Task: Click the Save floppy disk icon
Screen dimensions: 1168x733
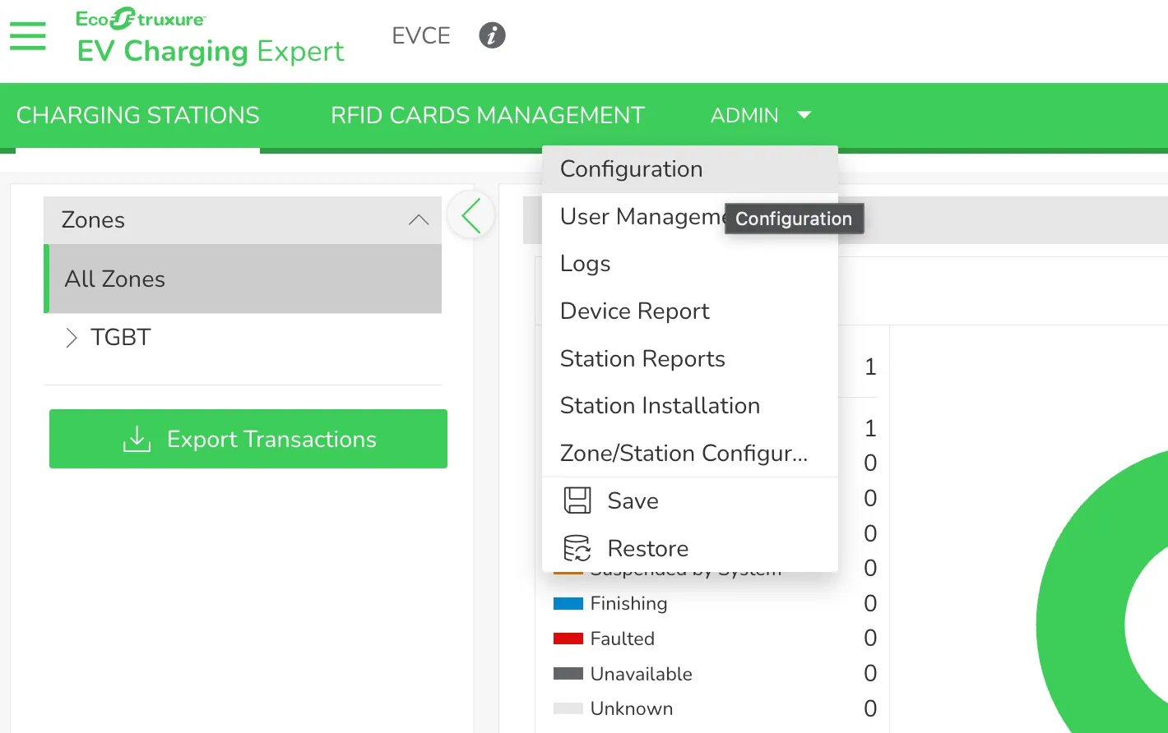Action: point(577,500)
